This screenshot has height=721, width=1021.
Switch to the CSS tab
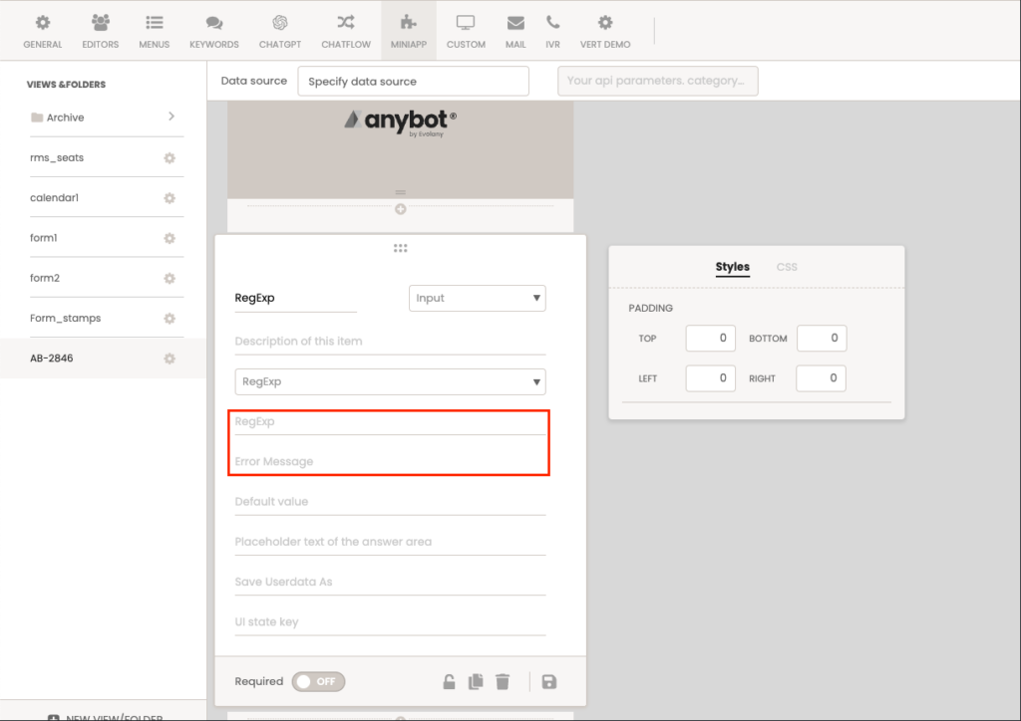pyautogui.click(x=787, y=267)
